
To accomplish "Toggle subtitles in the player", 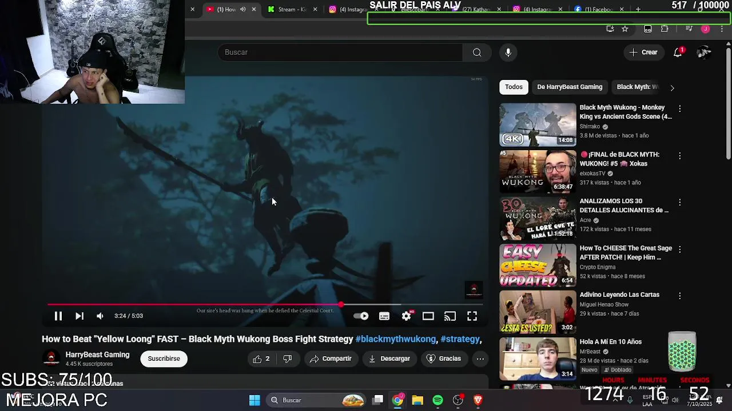I will 384,316.
